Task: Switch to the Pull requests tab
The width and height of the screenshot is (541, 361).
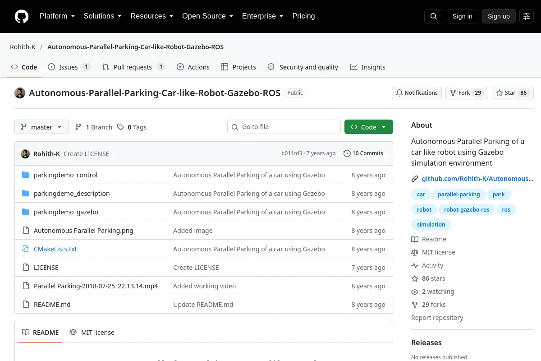Action: click(134, 67)
